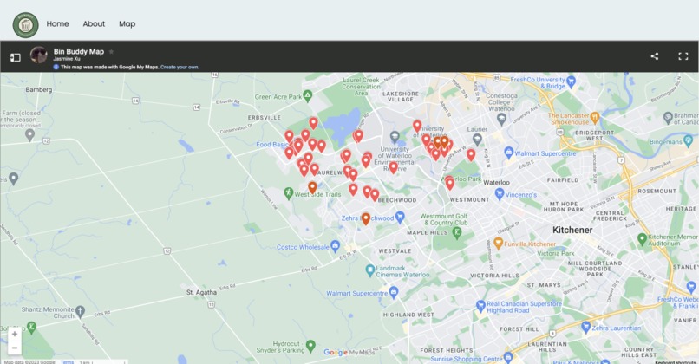Select the Laurier university marker
Image resolution: width=699 pixels, height=364 pixels.
[x=477, y=139]
